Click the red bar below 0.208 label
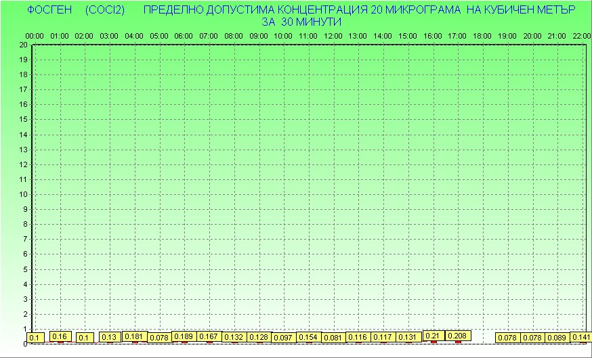Image resolution: width=592 pixels, height=358 pixels. click(x=459, y=342)
